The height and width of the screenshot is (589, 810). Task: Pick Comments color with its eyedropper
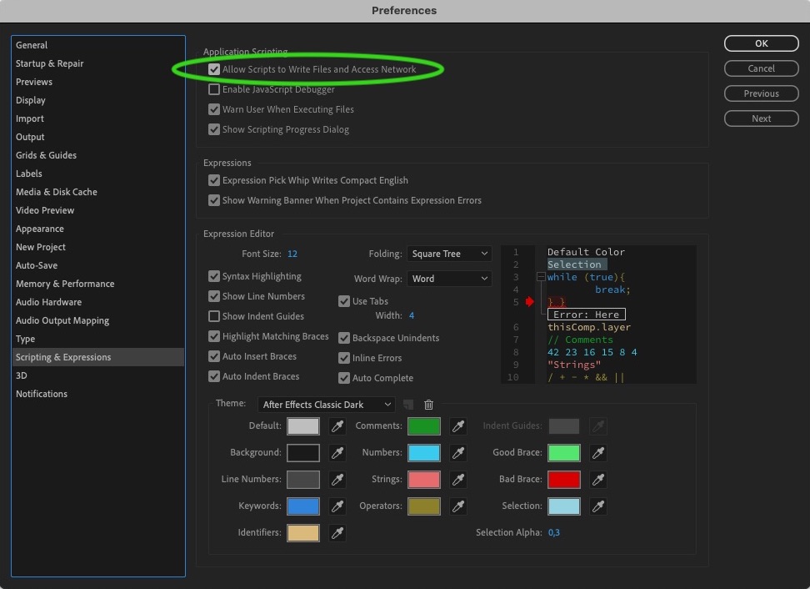[x=458, y=426]
